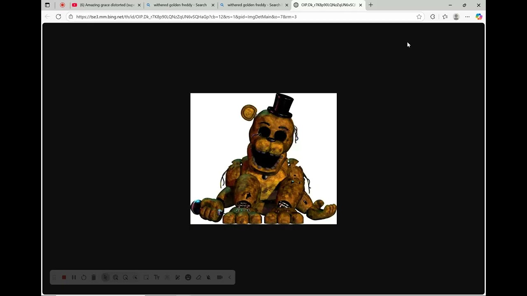Switch to the Amazing grace distorted YouTube tab

(107, 5)
